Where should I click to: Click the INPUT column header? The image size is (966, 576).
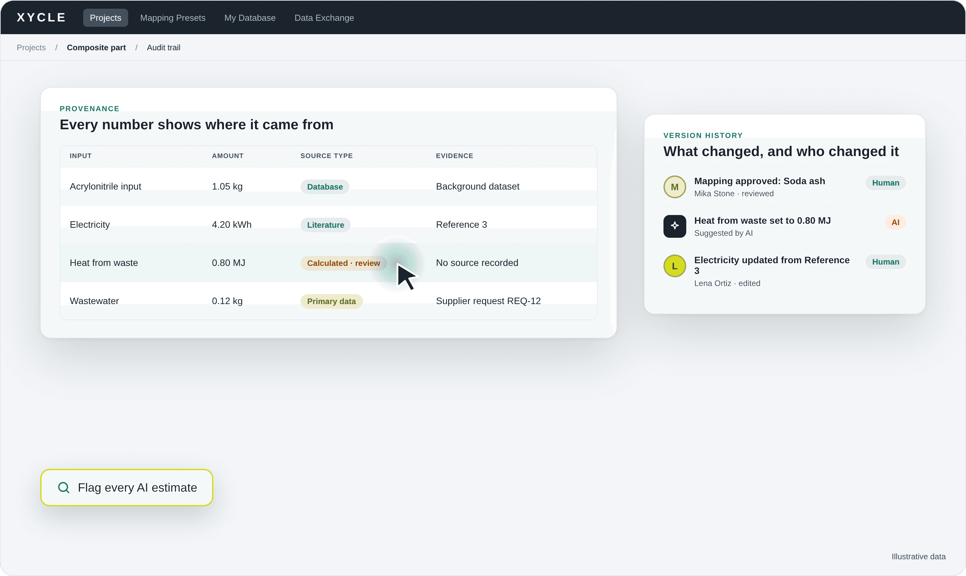(80, 156)
